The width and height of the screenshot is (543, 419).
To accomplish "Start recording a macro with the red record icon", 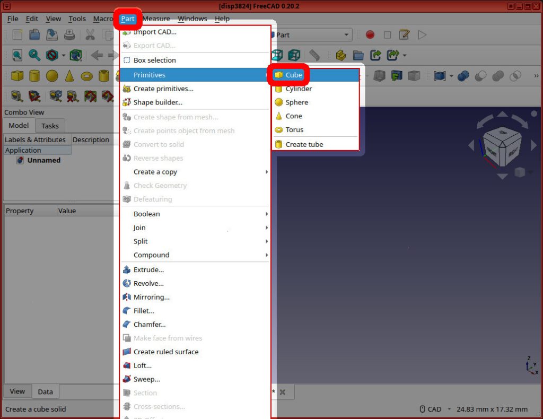I will click(x=370, y=34).
